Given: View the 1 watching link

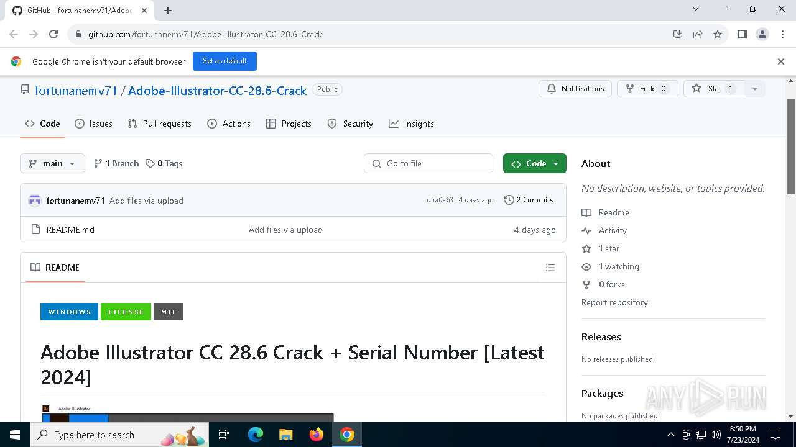Looking at the screenshot, I should click(x=611, y=266).
